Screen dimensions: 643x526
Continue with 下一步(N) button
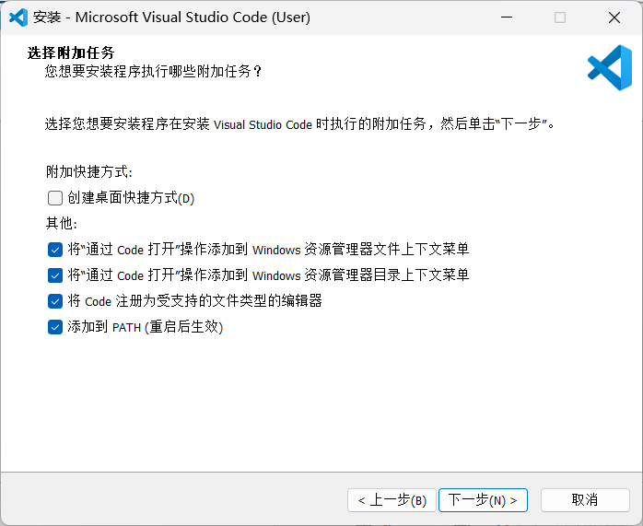point(483,500)
